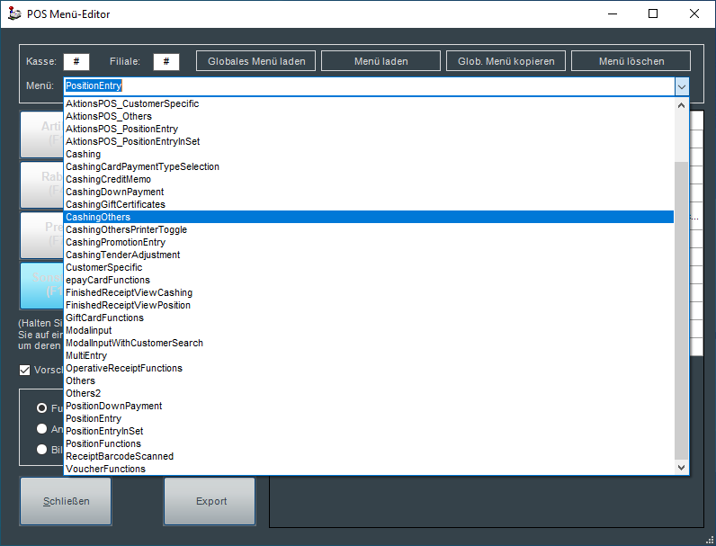Select CashingOthers from the dropdown list
The image size is (716, 546).
click(x=98, y=217)
